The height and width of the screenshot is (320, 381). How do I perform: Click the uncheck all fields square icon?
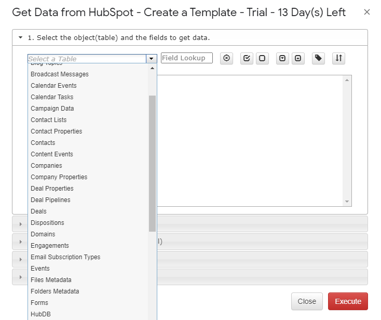(262, 58)
